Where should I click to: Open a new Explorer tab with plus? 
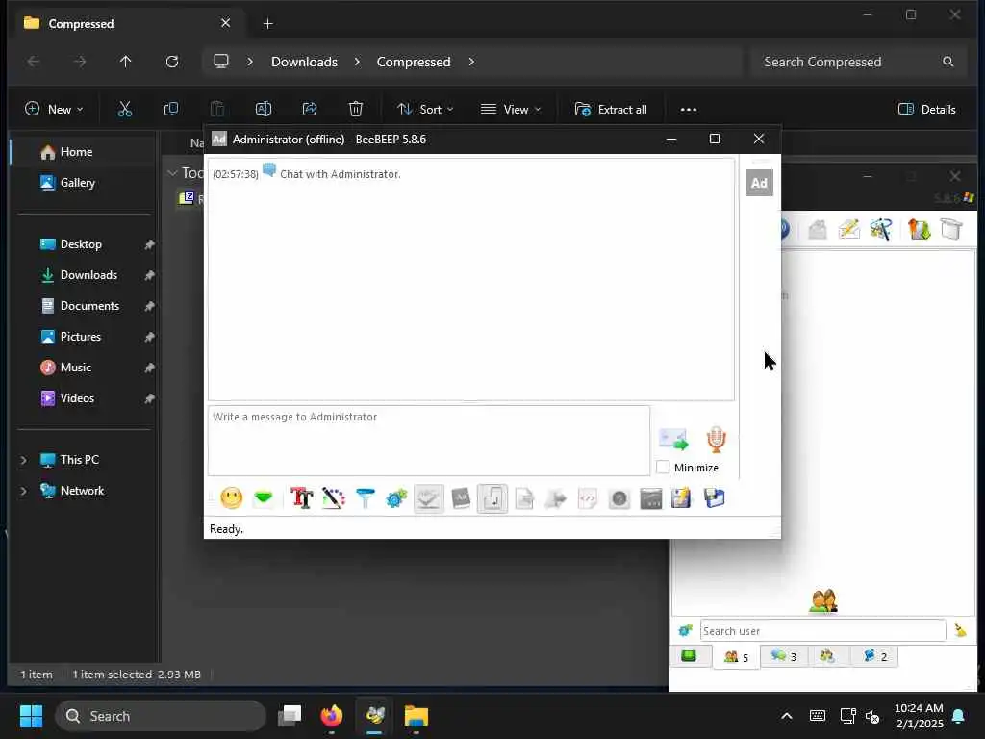(267, 24)
